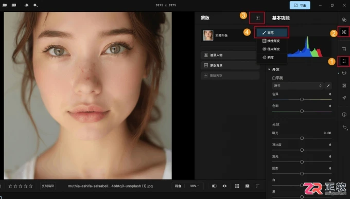Click the blue export button
This screenshot has height=199, width=350.
[x=300, y=5]
